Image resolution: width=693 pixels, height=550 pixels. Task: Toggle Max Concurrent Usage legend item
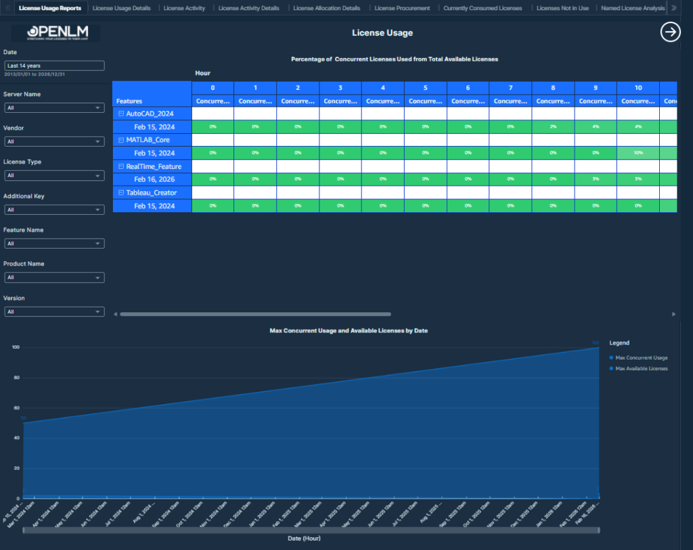coord(641,357)
